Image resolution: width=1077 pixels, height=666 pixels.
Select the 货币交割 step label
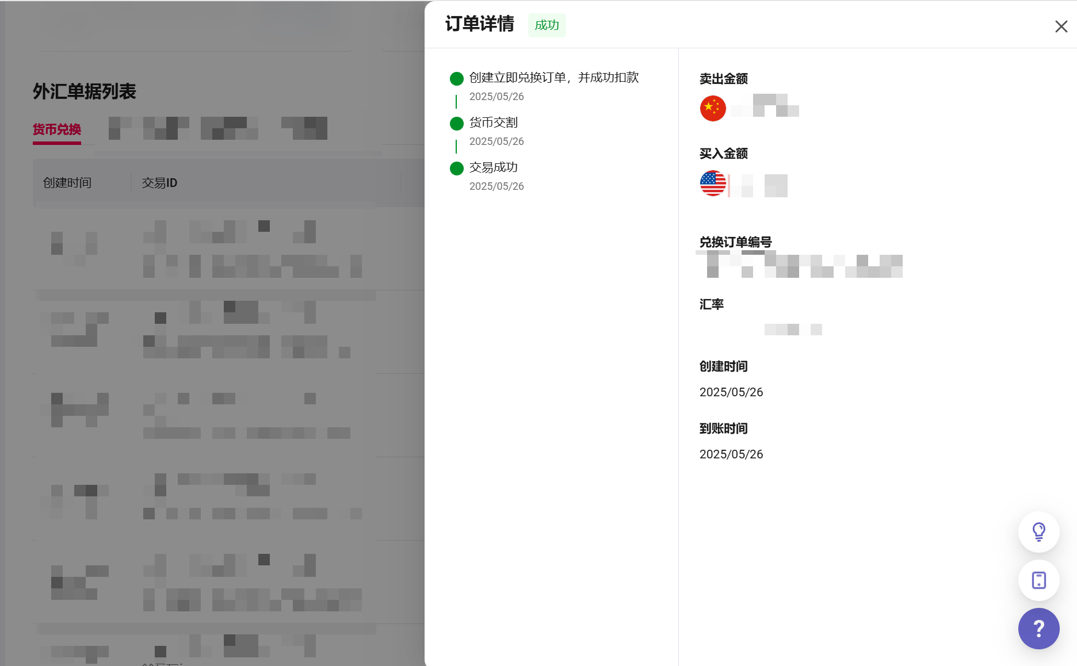point(494,123)
